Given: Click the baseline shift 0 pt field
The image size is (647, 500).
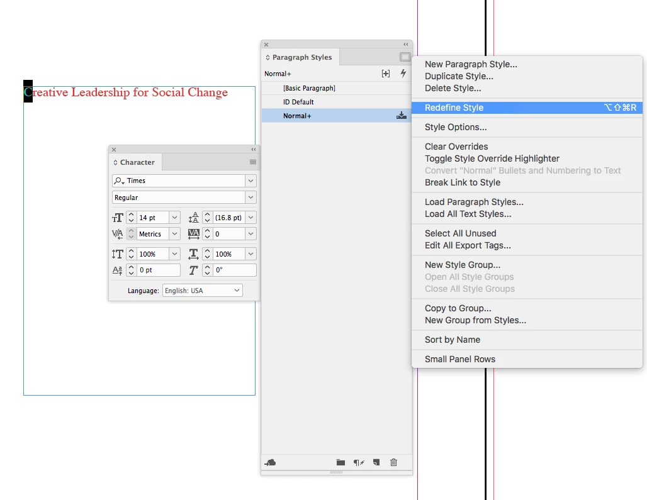Looking at the screenshot, I should [x=159, y=270].
